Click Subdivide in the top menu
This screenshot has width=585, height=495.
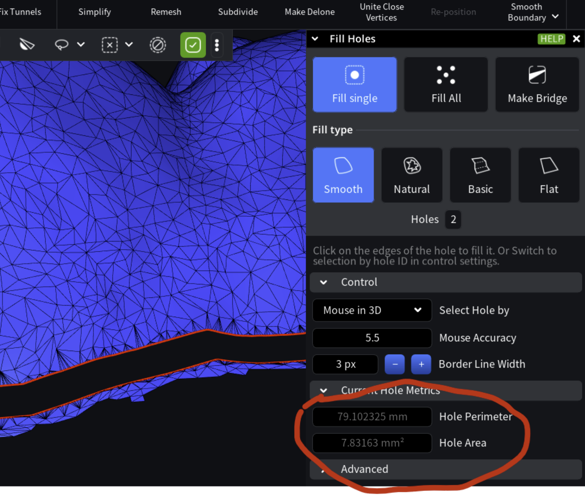point(238,12)
